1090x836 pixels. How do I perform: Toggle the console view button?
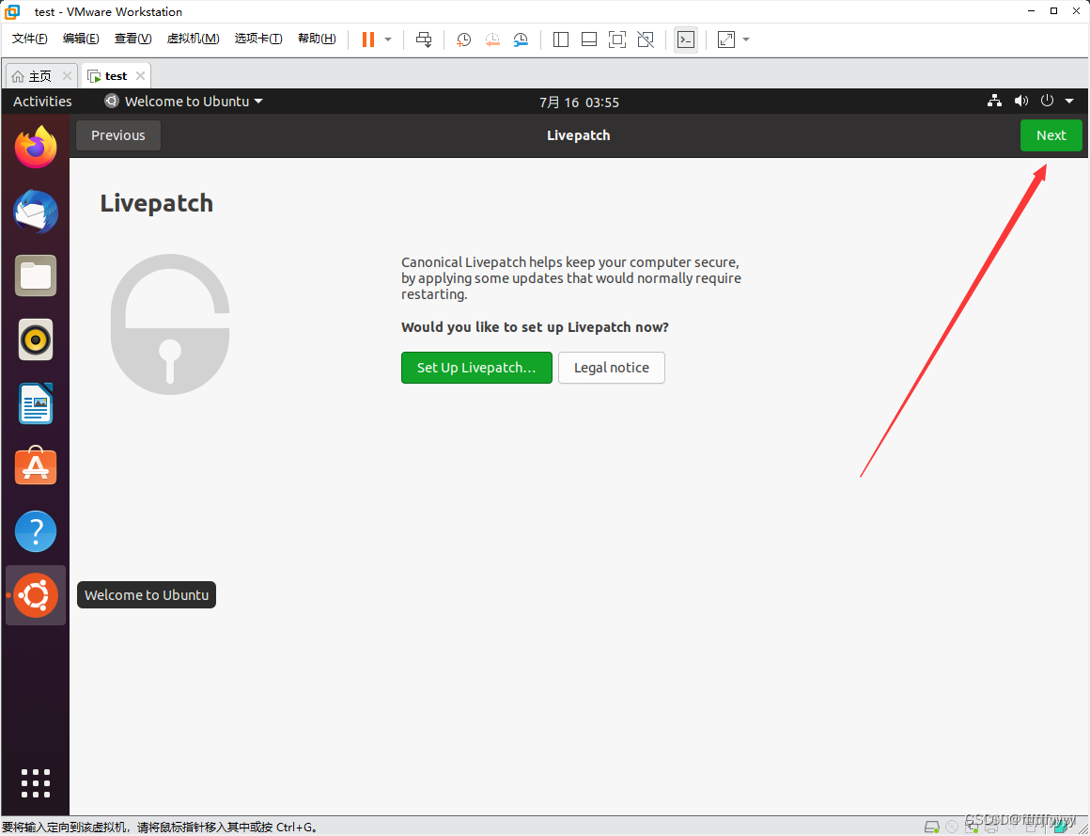(x=685, y=39)
